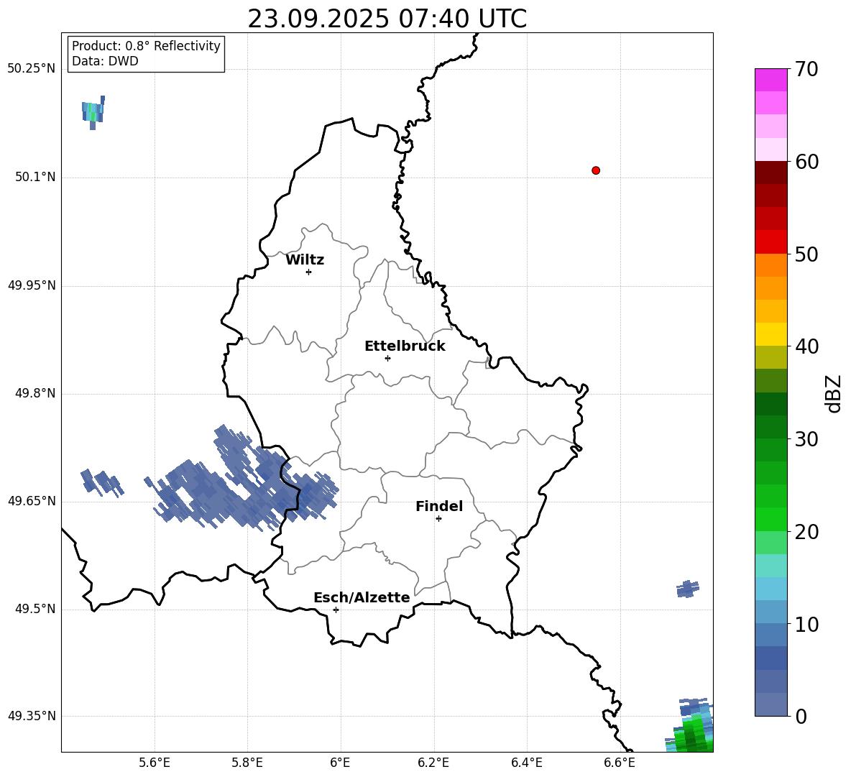Image resolution: width=851 pixels, height=777 pixels.
Task: Pick the yellow colorbar swatch above 40
Action: click(x=770, y=334)
